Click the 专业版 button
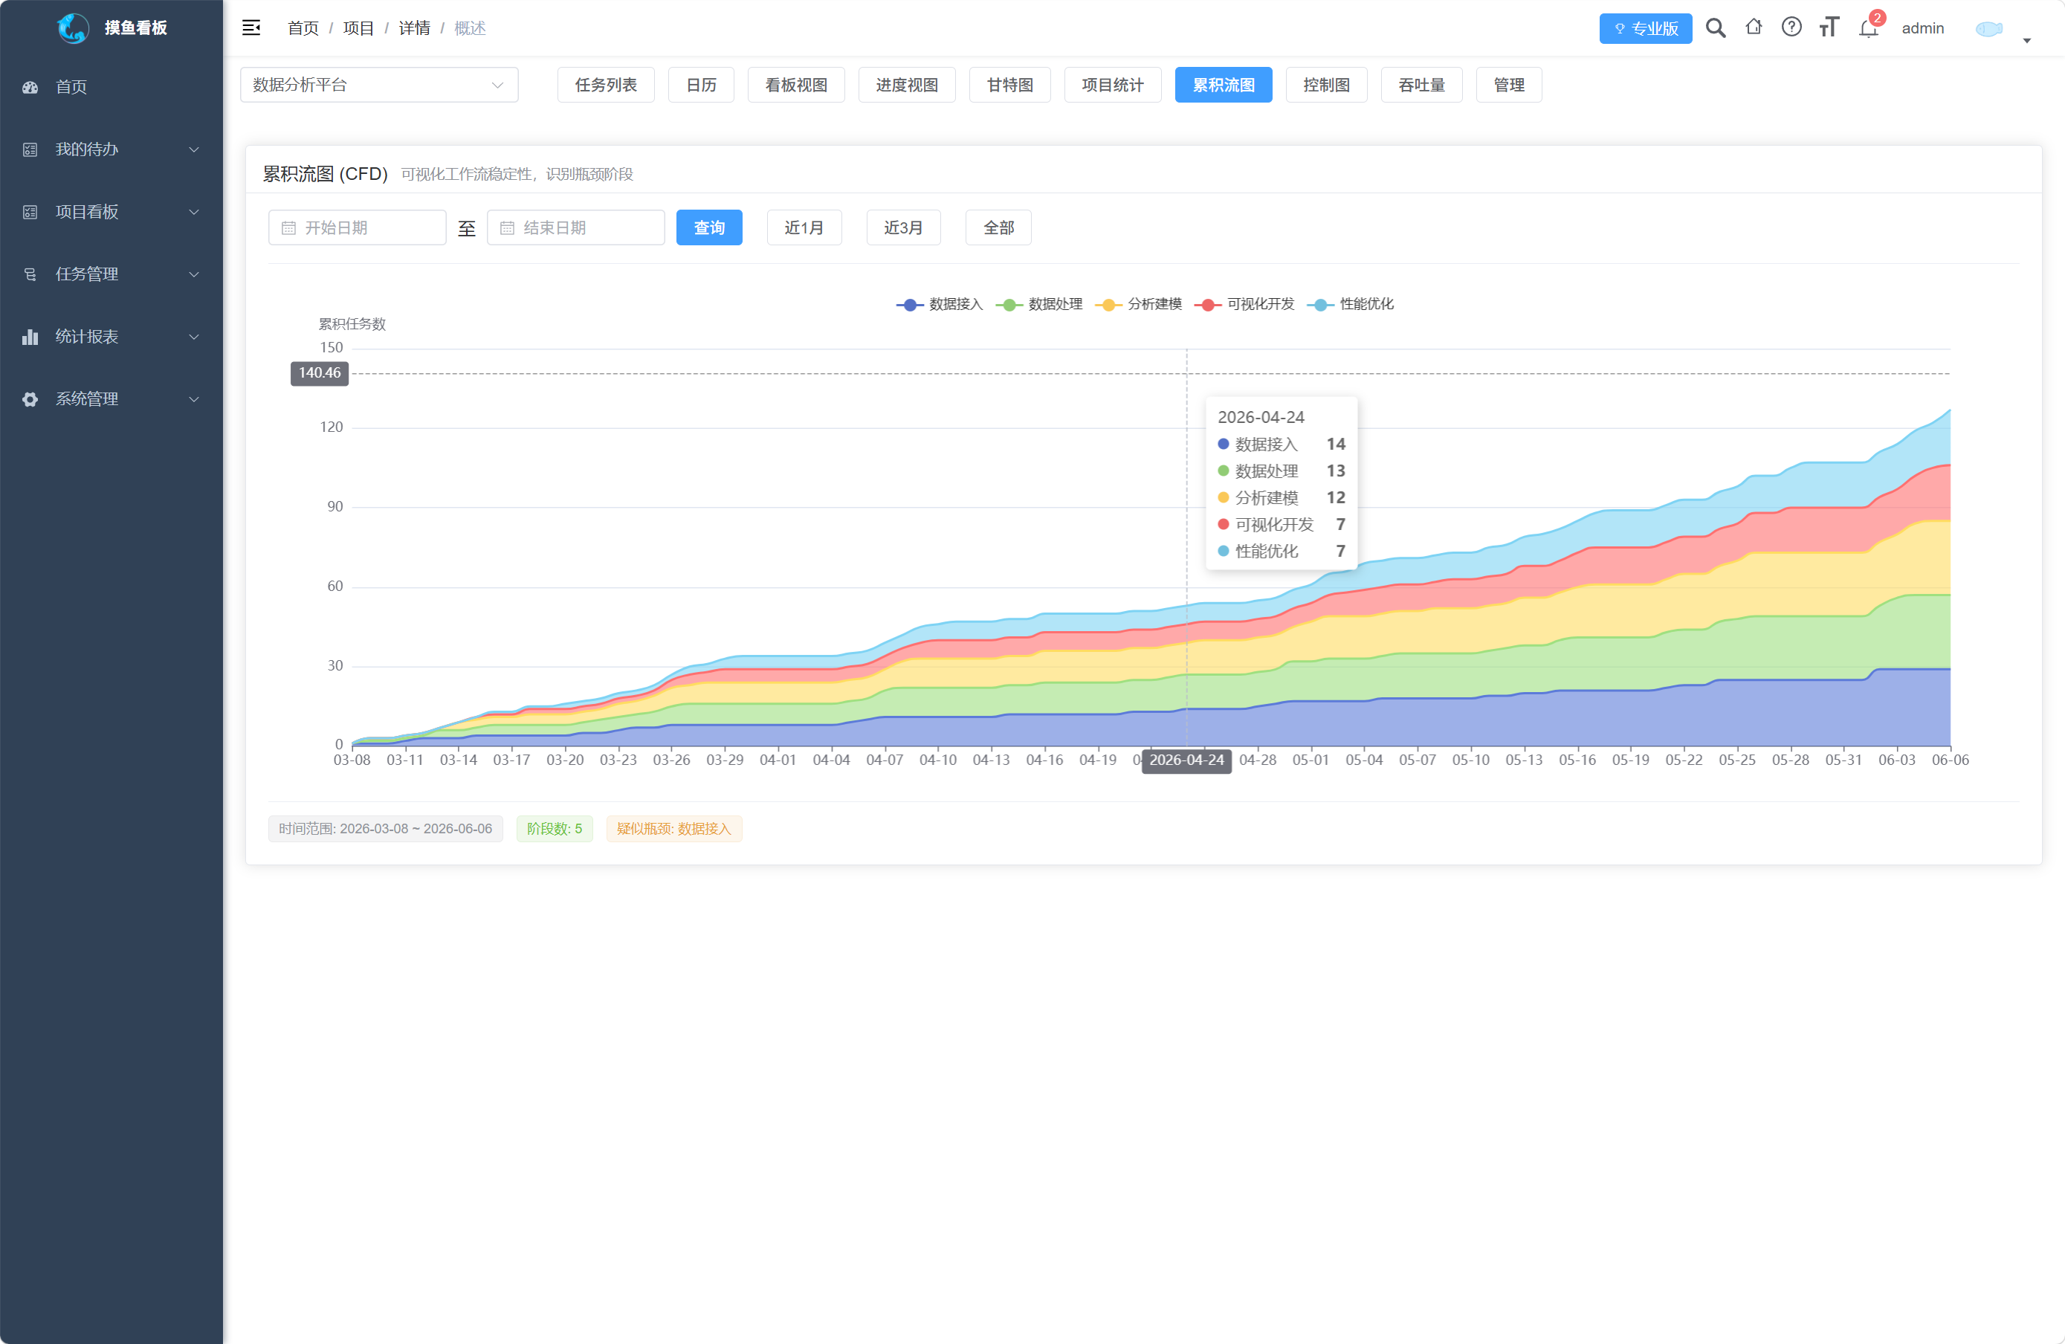The width and height of the screenshot is (2065, 1344). [1645, 29]
